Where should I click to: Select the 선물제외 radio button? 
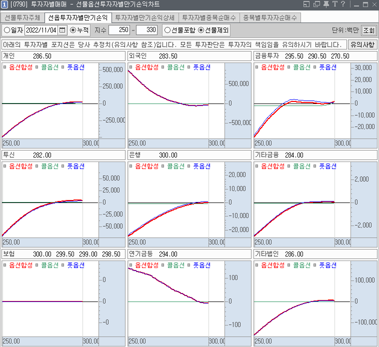point(201,30)
